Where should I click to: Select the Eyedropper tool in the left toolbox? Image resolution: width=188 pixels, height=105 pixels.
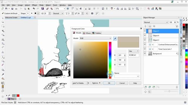(3, 74)
